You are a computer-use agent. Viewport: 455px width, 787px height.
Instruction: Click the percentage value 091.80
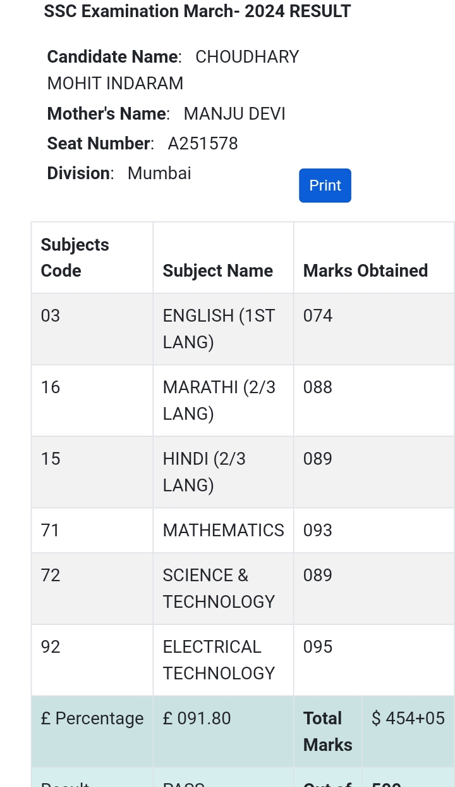pos(197,719)
